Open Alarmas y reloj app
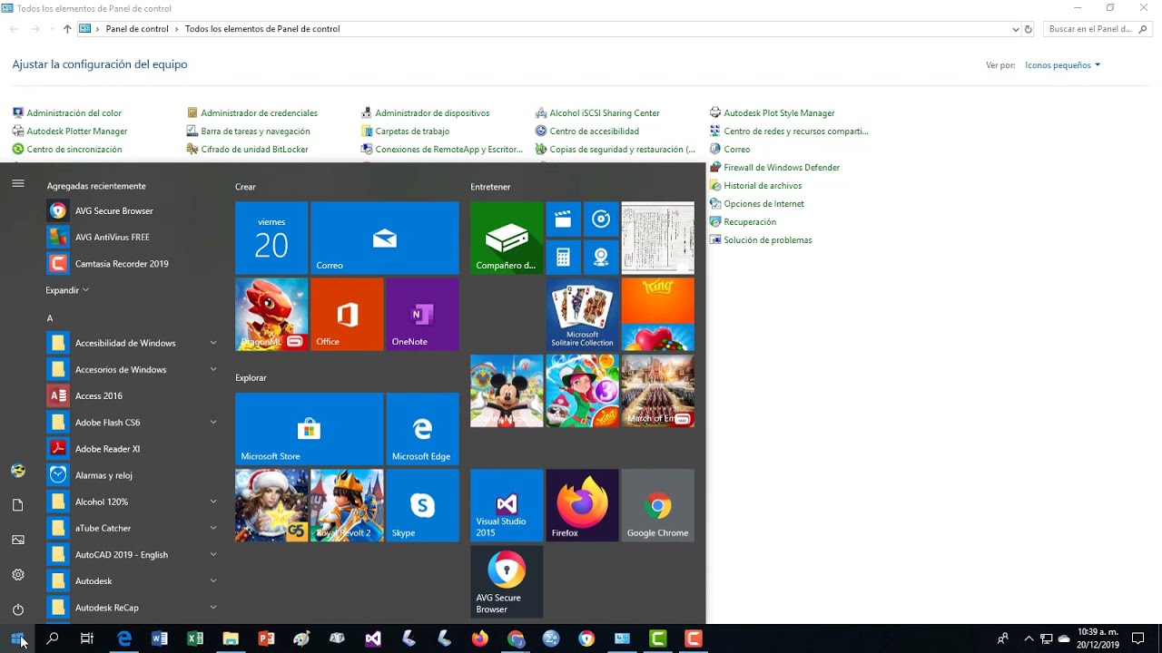The image size is (1162, 653). pos(132,475)
